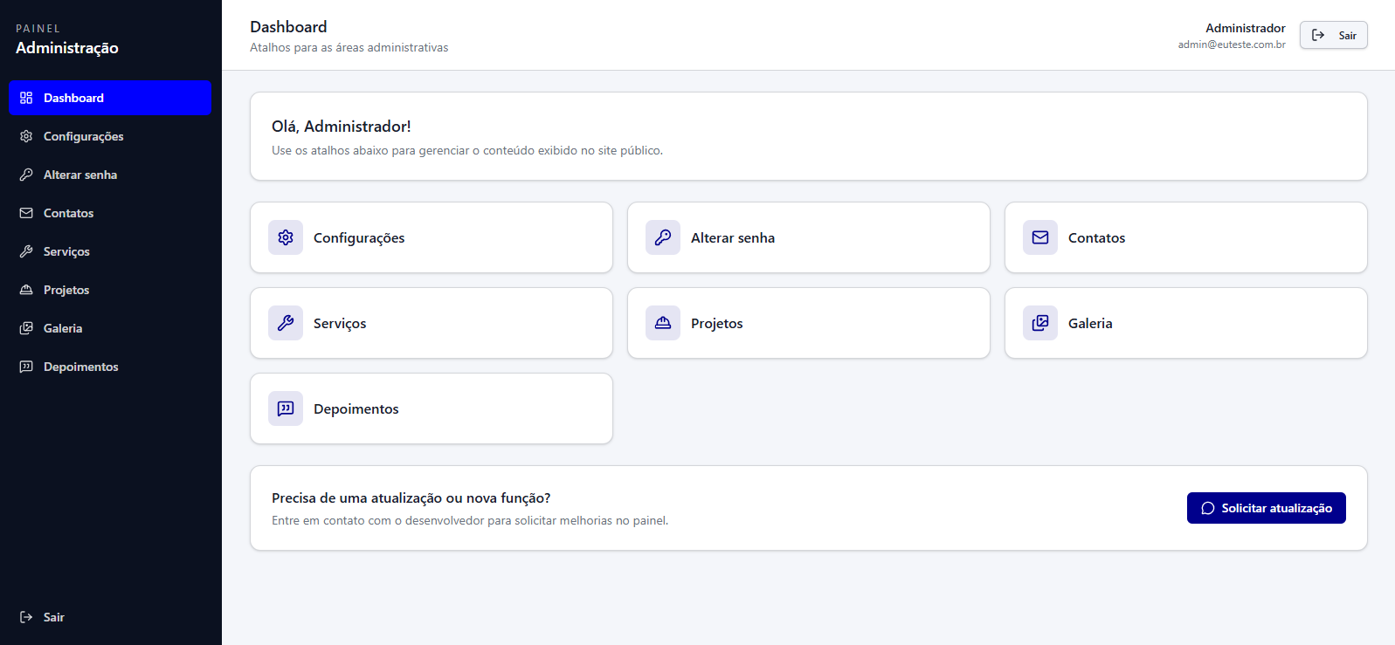Click the envelope icon in Contatos card
The height and width of the screenshot is (645, 1395).
coord(1040,237)
